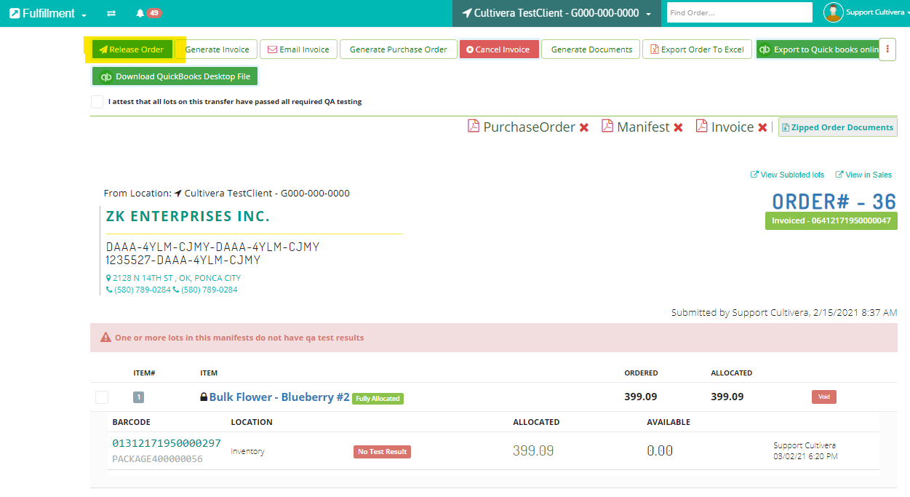Click the Zipped Order Documents button

[838, 127]
